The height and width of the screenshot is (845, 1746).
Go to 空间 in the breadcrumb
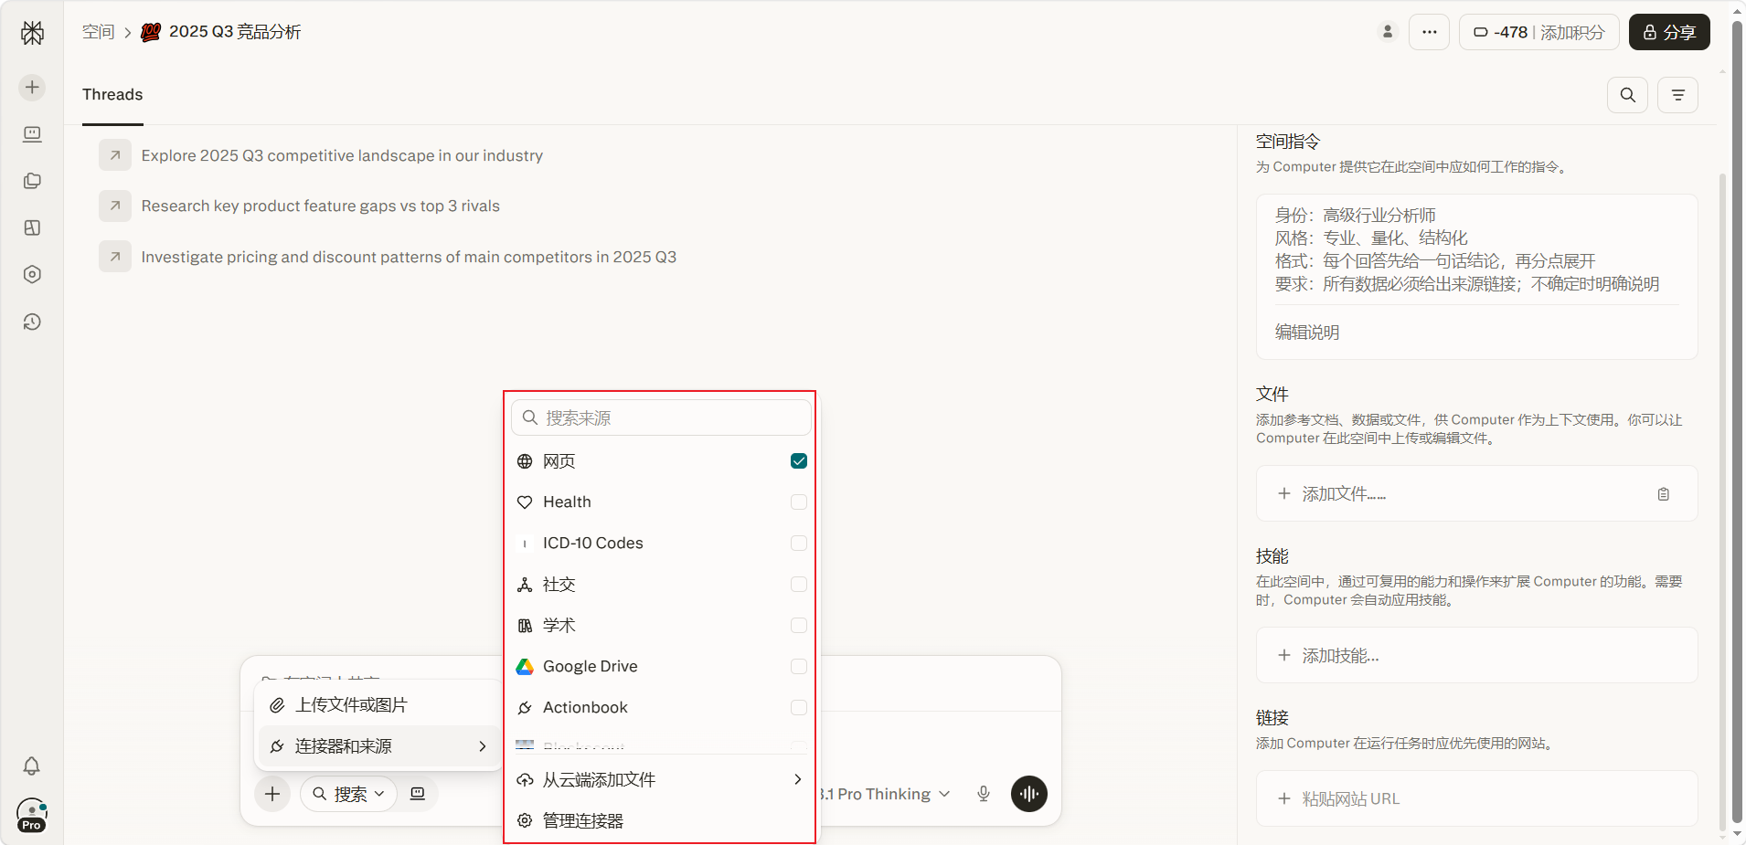(99, 32)
